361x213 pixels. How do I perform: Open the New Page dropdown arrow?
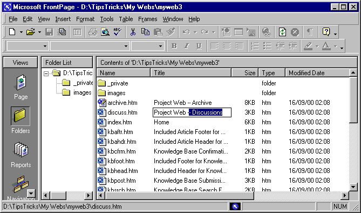coord(21,32)
